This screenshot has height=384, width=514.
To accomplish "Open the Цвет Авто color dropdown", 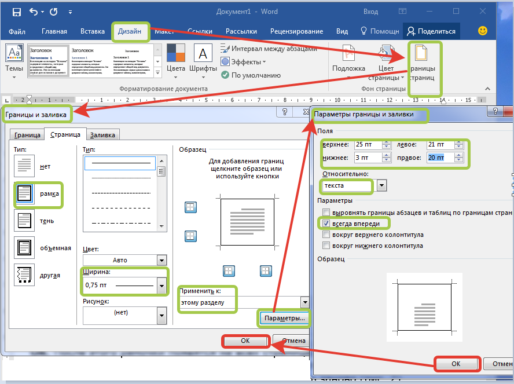I will pos(161,261).
